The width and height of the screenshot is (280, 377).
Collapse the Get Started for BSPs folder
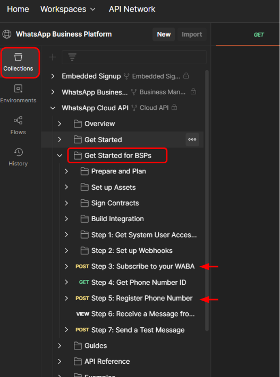(x=60, y=155)
